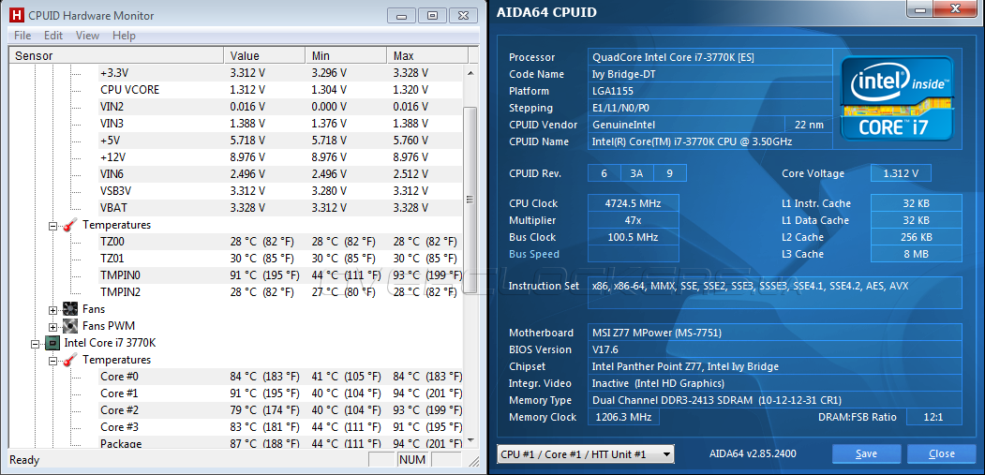Click the CPU Clock value 4724.5 MHz
Screen dimensions: 985x475
[634, 203]
